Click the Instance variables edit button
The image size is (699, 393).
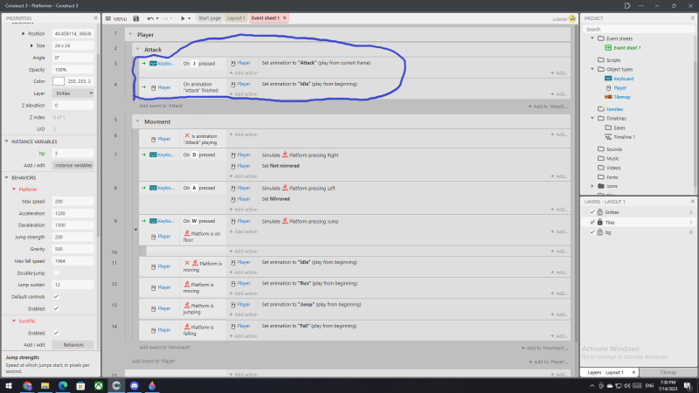click(x=73, y=164)
